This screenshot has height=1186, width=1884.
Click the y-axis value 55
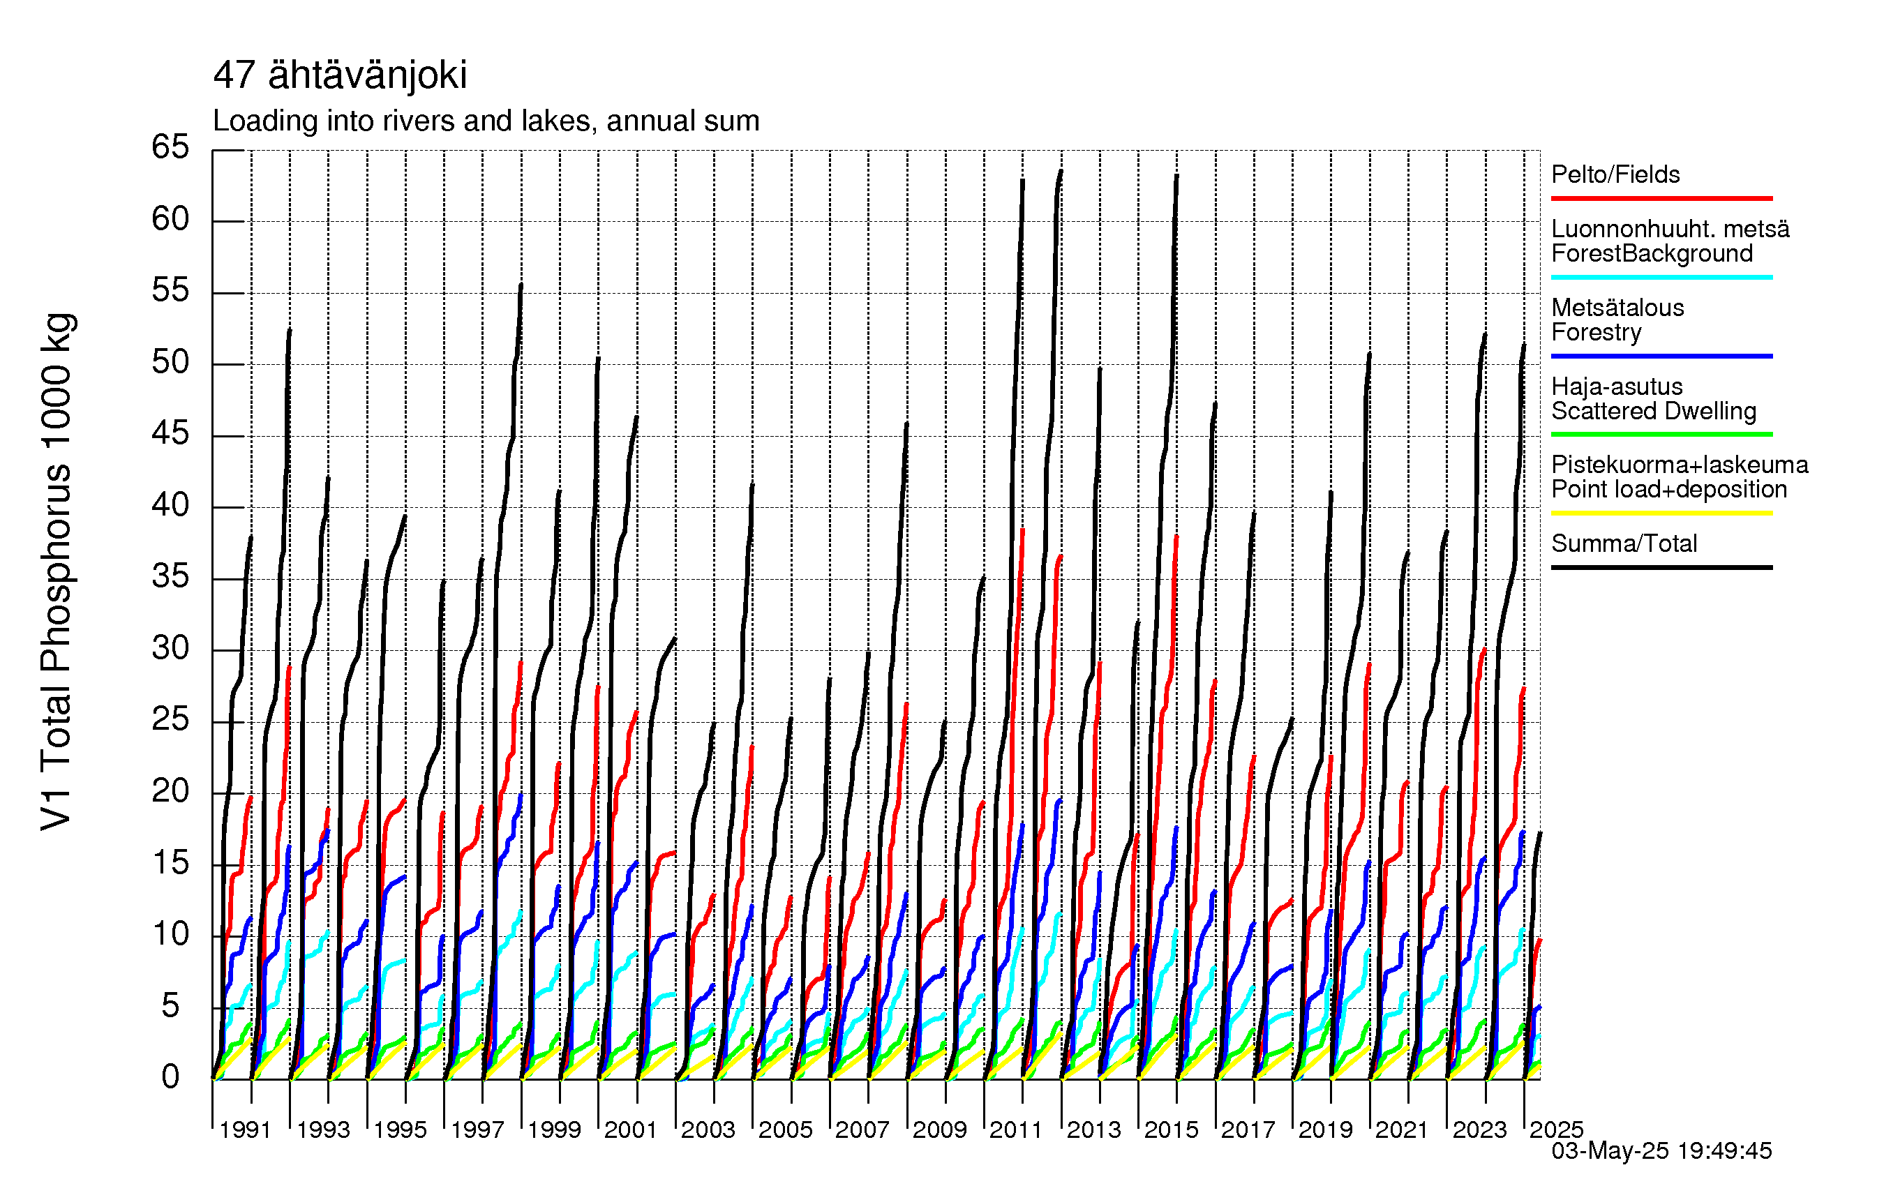click(x=170, y=290)
